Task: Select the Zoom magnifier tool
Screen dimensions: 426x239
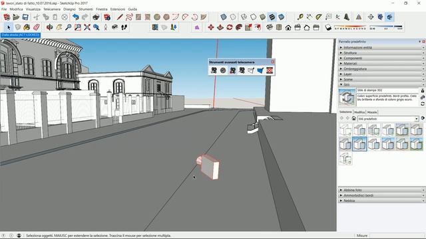Action: (68, 27)
